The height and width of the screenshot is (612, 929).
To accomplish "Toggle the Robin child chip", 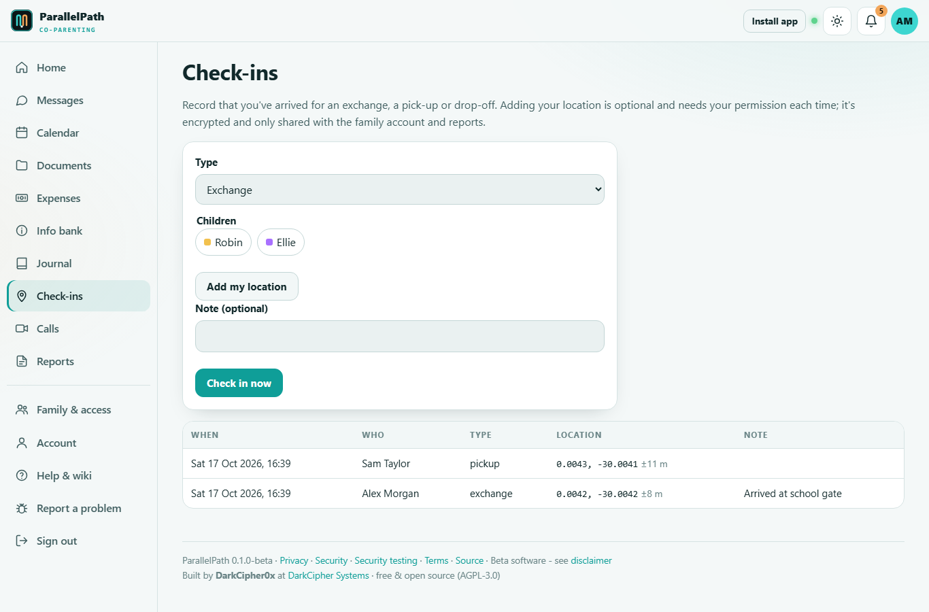I will click(x=223, y=242).
